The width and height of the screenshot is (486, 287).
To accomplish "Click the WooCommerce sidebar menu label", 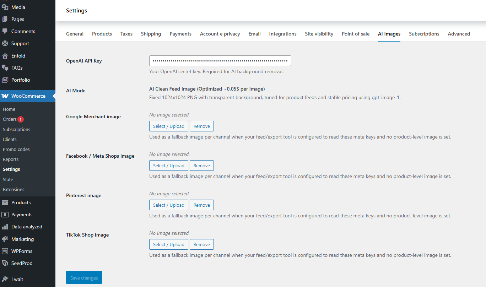I will click(28, 96).
